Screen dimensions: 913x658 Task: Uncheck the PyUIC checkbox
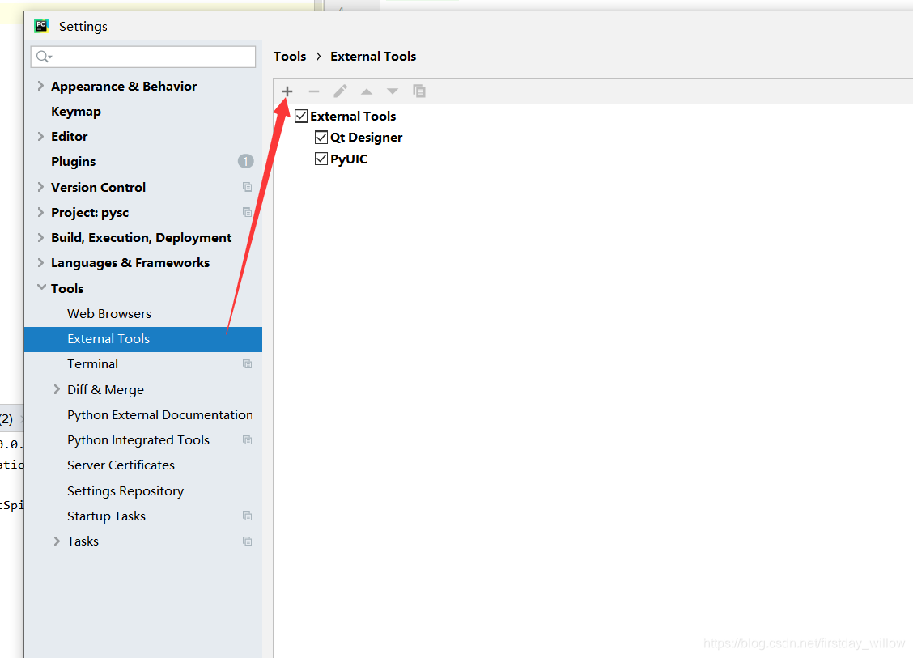coord(321,159)
